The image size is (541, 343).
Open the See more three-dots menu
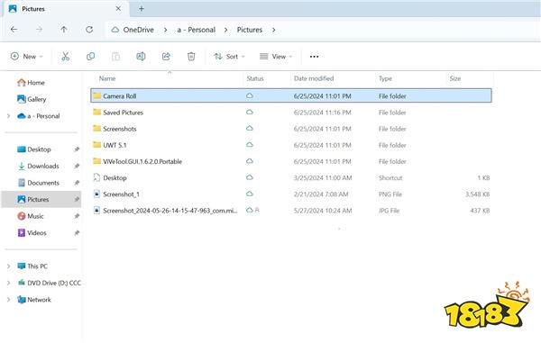click(314, 57)
